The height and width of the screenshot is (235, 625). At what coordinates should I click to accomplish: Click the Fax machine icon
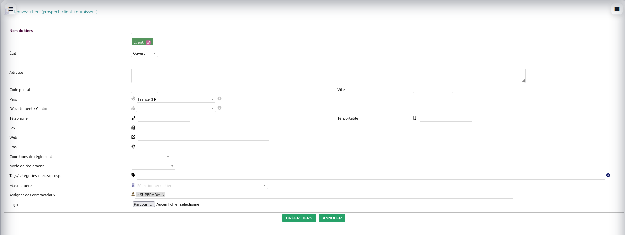pyautogui.click(x=133, y=127)
